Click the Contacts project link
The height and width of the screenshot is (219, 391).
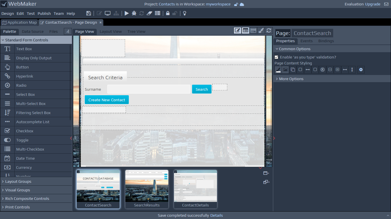coord(167,4)
